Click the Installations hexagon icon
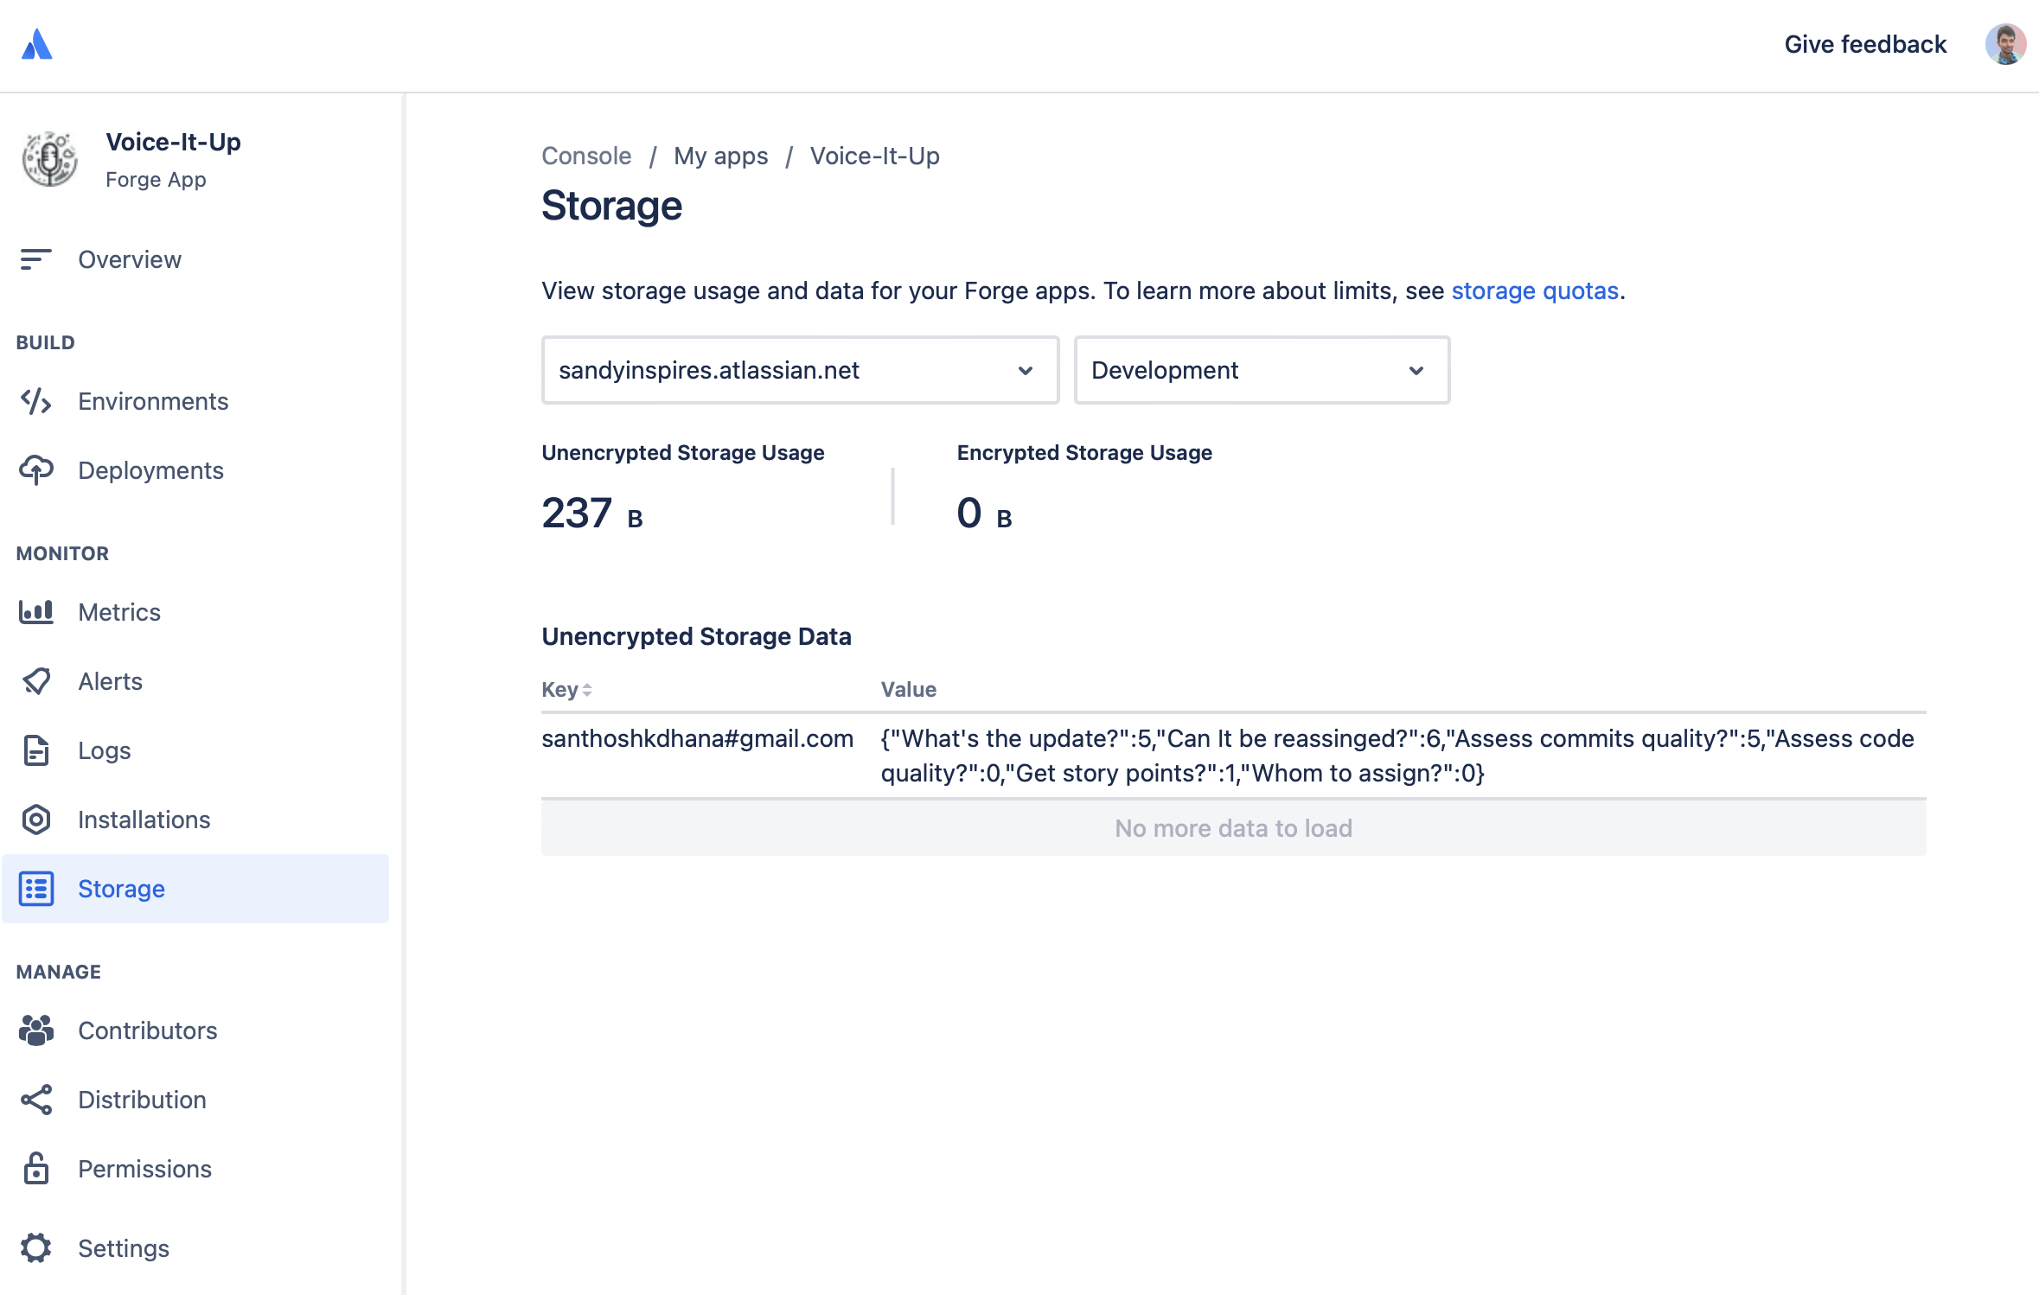The height and width of the screenshot is (1295, 2039). (x=36, y=820)
